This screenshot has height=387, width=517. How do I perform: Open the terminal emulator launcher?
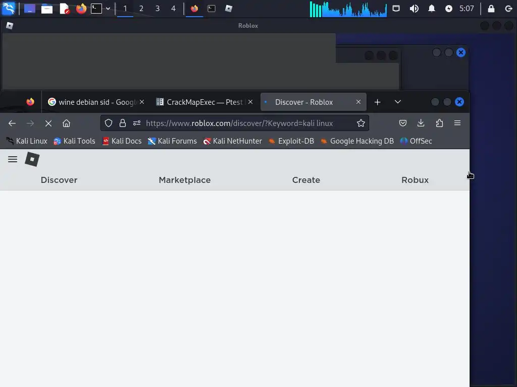click(96, 8)
